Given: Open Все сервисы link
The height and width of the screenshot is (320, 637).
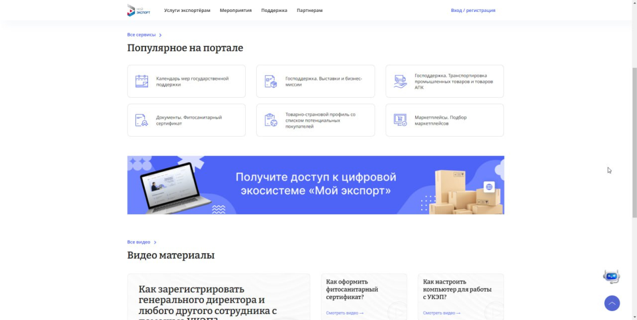Looking at the screenshot, I should coord(141,35).
